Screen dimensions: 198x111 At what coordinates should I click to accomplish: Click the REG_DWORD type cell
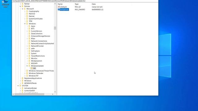point(80,10)
